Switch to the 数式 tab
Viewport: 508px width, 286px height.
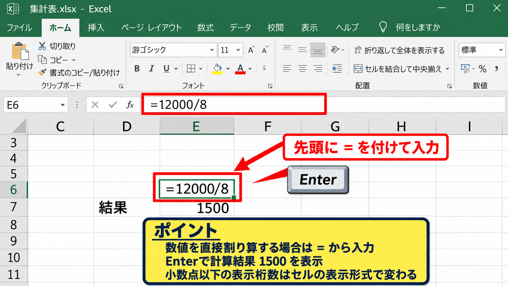[205, 28]
